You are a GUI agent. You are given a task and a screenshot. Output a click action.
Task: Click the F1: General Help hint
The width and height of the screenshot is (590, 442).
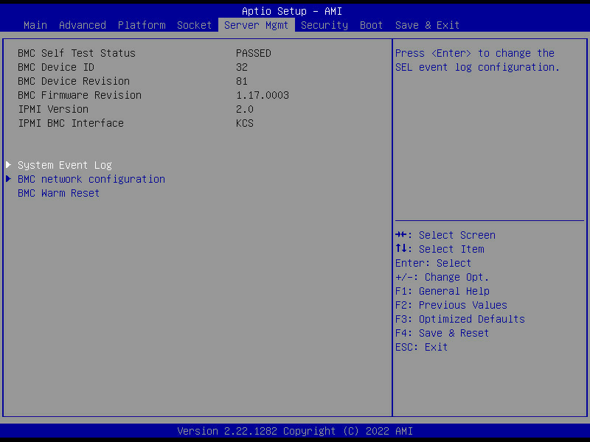442,291
